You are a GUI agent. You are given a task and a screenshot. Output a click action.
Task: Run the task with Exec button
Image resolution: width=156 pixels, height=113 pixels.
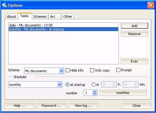click(134, 61)
